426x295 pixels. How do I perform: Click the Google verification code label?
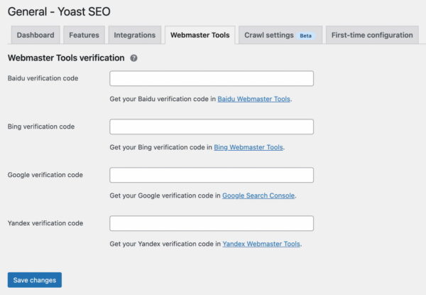click(45, 175)
